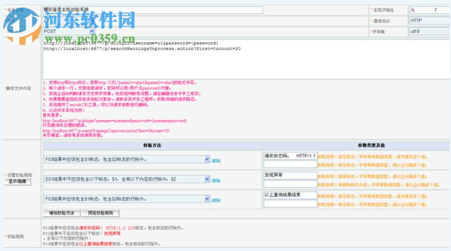
Task: Click 移除 link in the E01 row
Action: coord(216,180)
